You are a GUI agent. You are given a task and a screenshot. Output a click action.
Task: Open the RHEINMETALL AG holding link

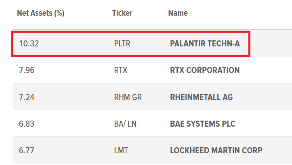pos(201,97)
